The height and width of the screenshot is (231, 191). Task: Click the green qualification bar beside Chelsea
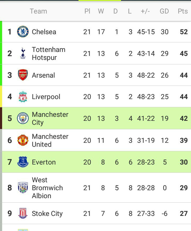[x=1, y=32]
